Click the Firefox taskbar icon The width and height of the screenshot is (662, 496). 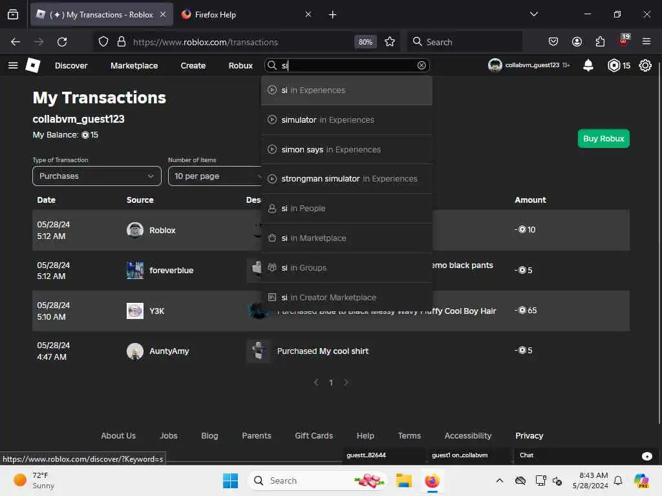432,480
